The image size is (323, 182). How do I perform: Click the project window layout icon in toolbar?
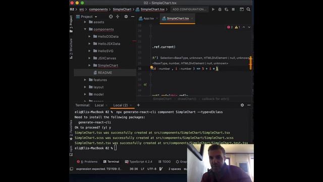point(242,9)
